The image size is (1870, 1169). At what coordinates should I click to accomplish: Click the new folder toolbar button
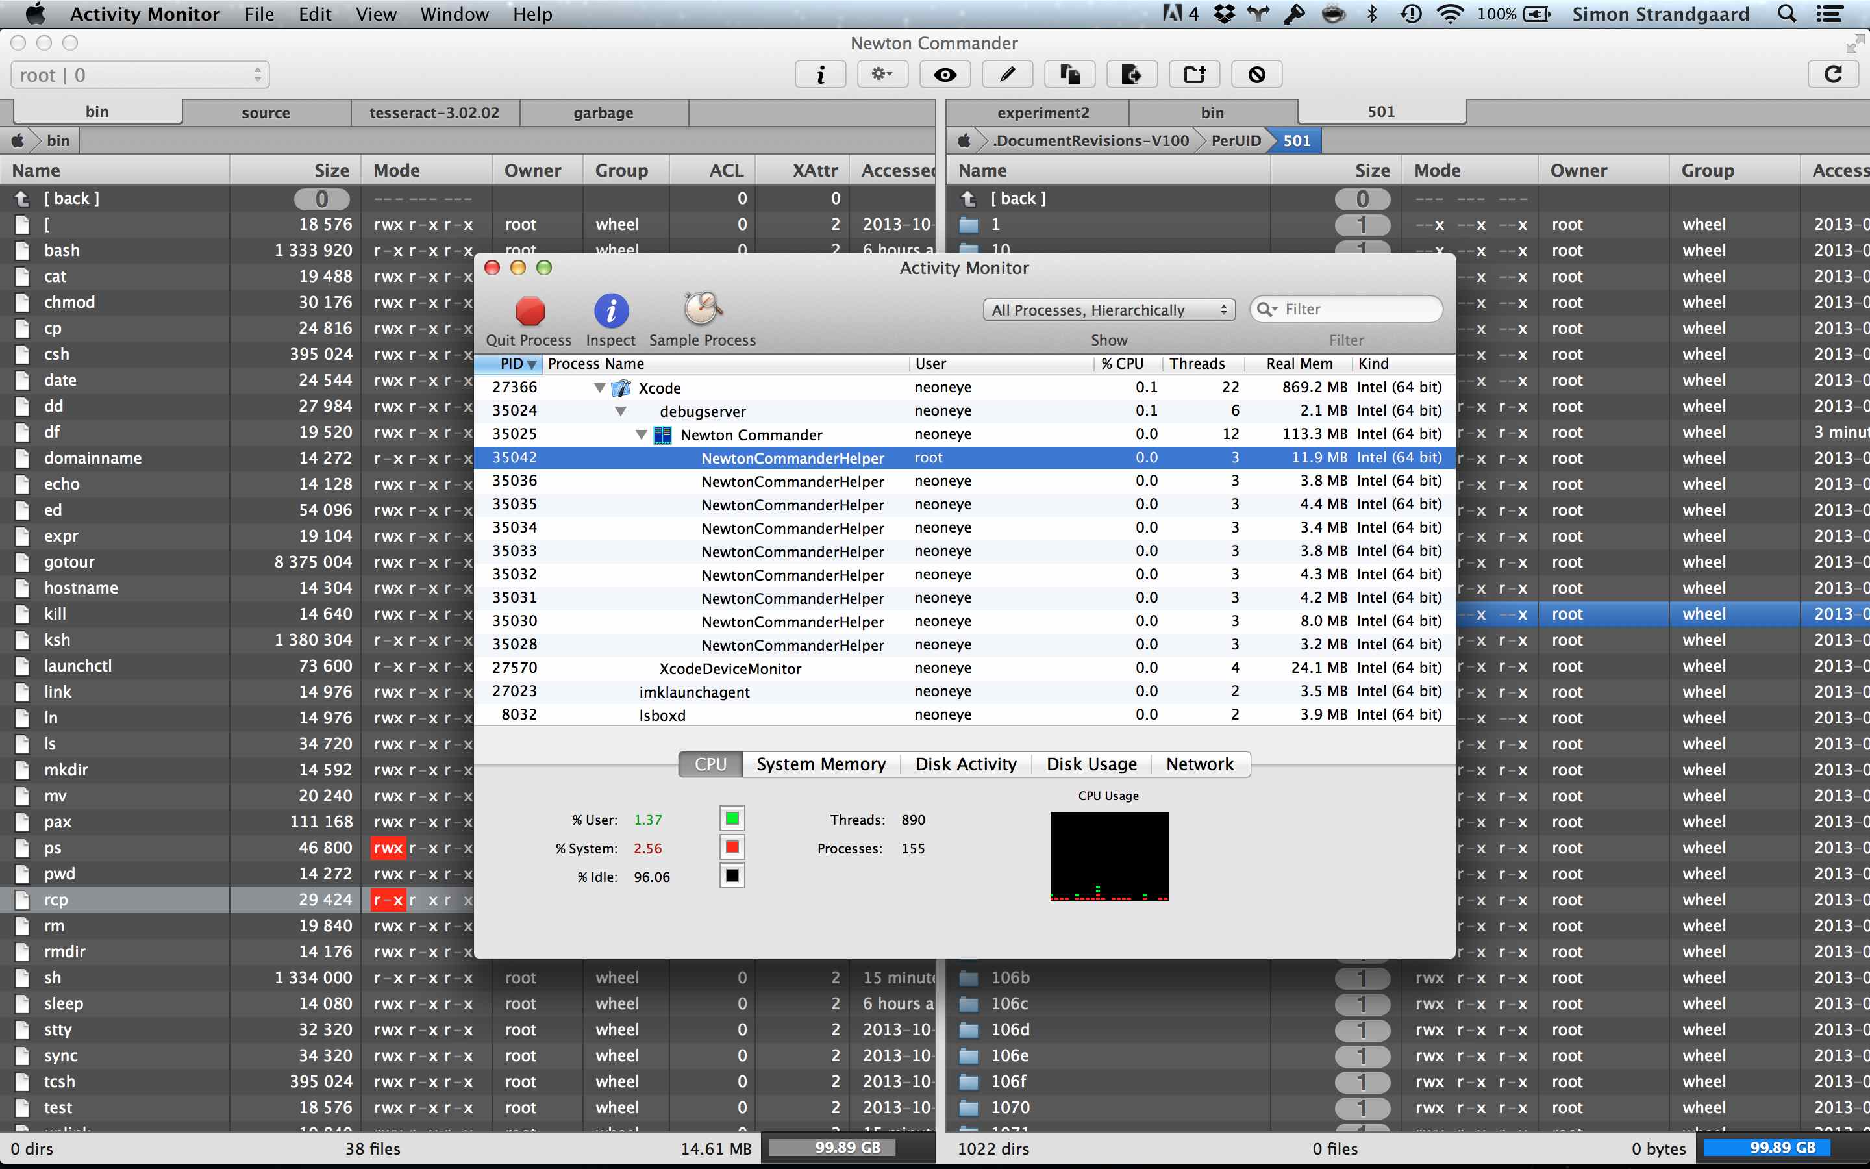(x=1194, y=75)
